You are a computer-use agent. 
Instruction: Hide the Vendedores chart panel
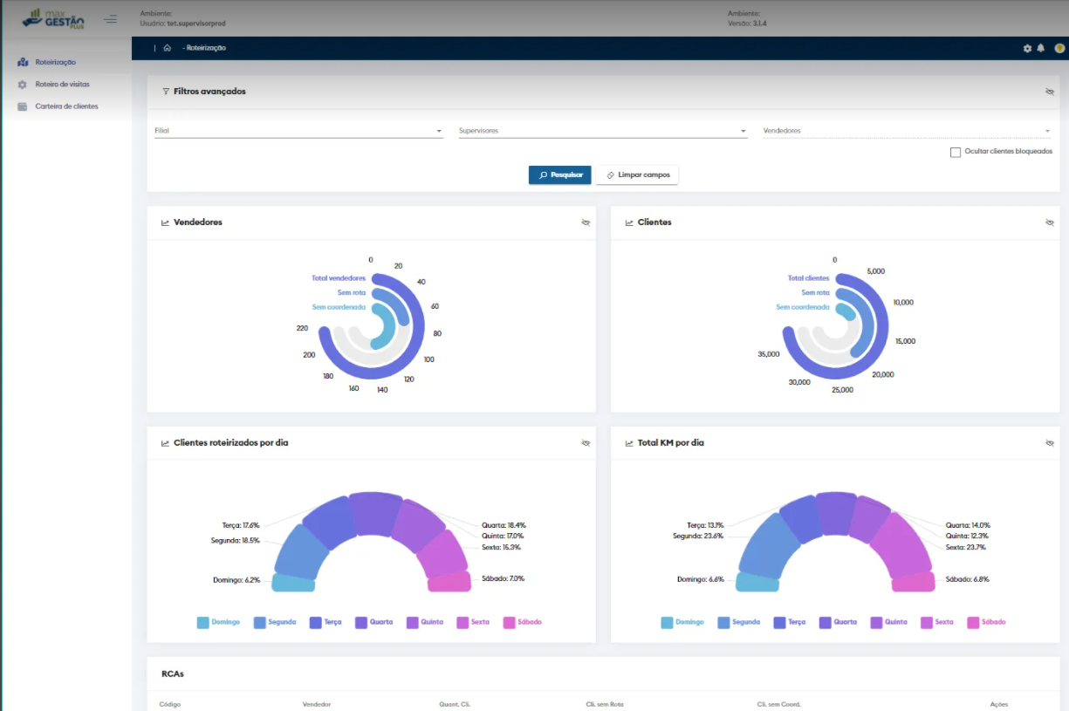click(586, 222)
